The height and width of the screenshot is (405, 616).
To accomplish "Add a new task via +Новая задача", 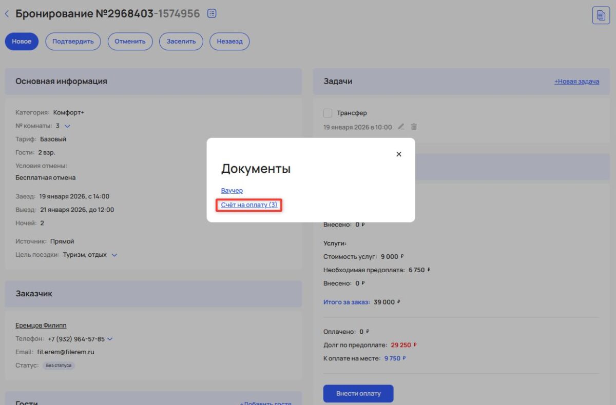I will [x=576, y=81].
